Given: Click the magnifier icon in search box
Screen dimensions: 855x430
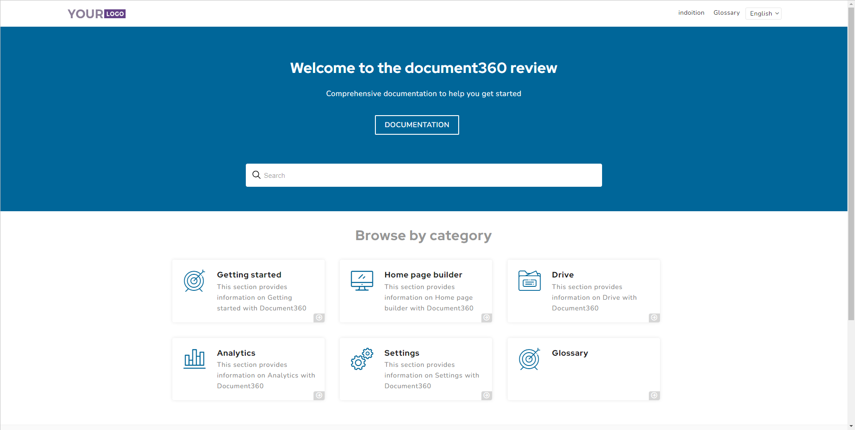Looking at the screenshot, I should [256, 175].
